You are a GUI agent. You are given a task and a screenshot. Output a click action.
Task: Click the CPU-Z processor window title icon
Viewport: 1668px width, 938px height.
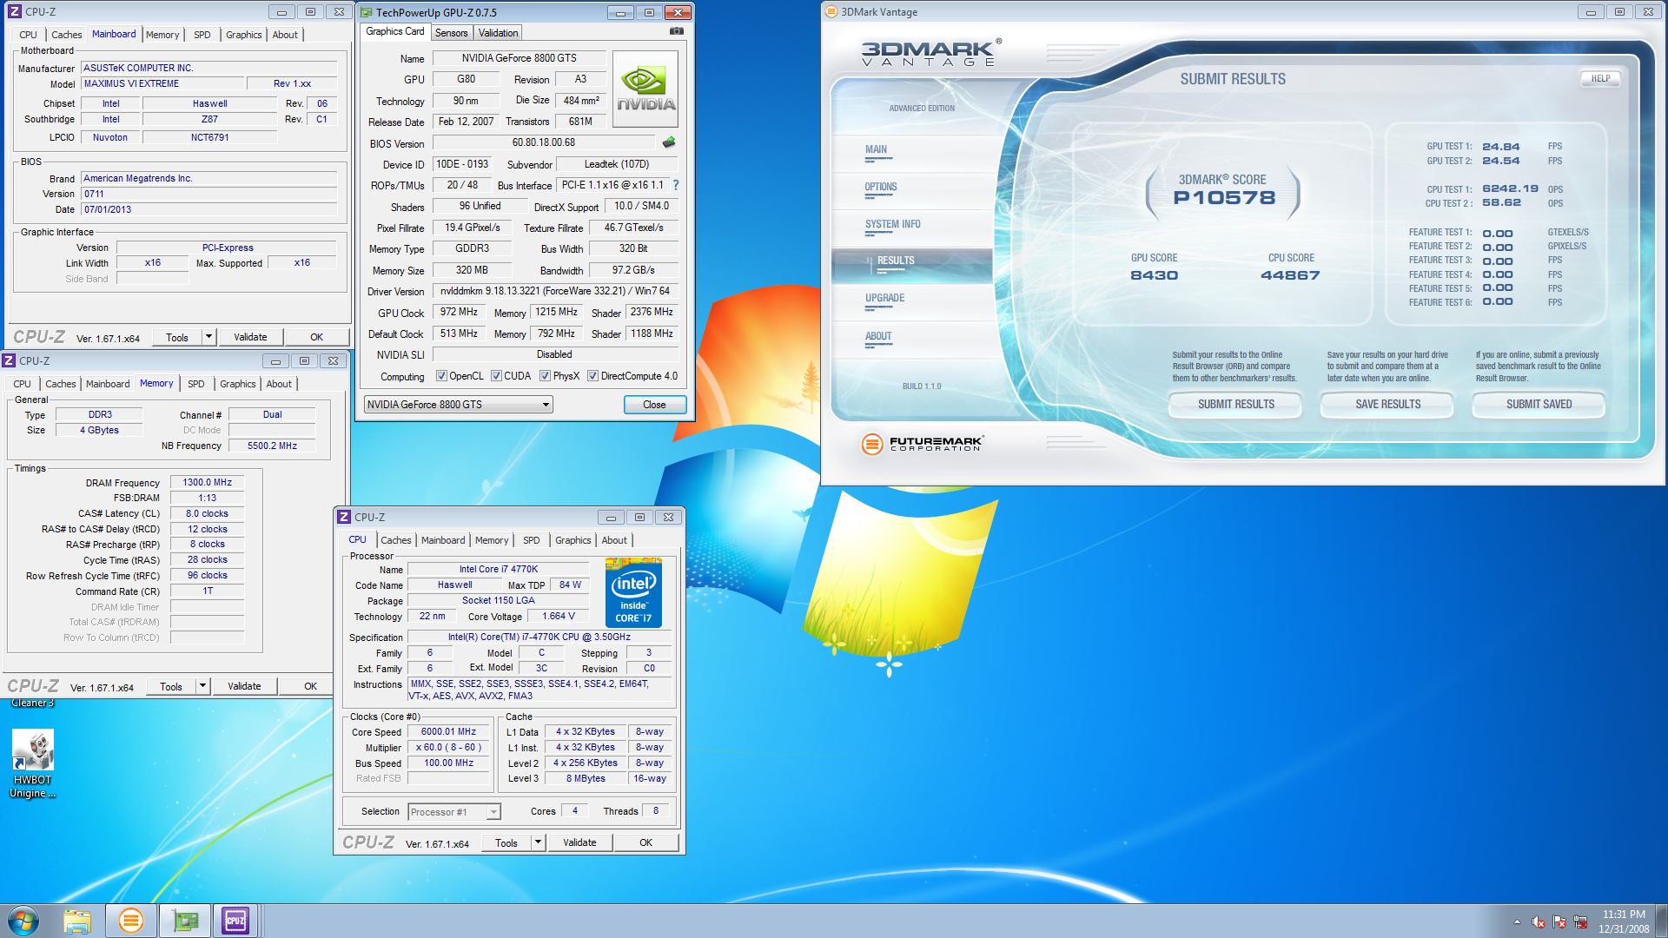(x=344, y=517)
